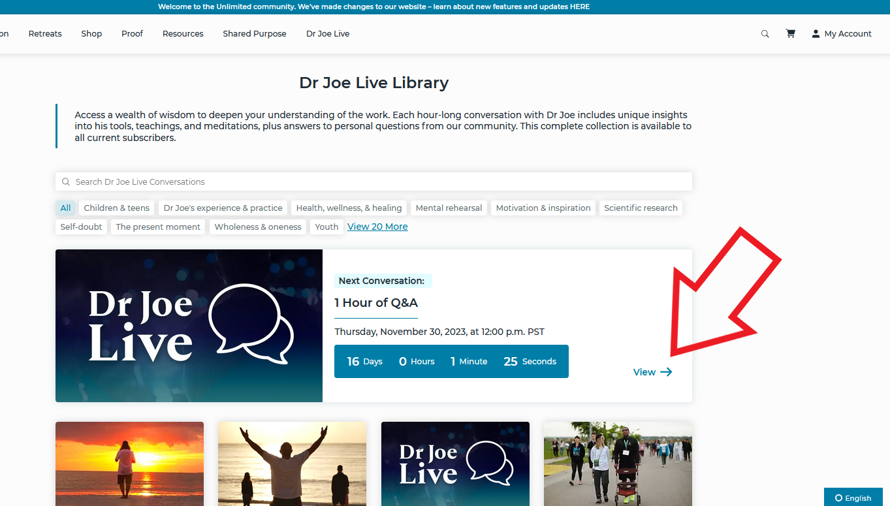Filter by The present moment tag
890x506 pixels.
point(158,227)
